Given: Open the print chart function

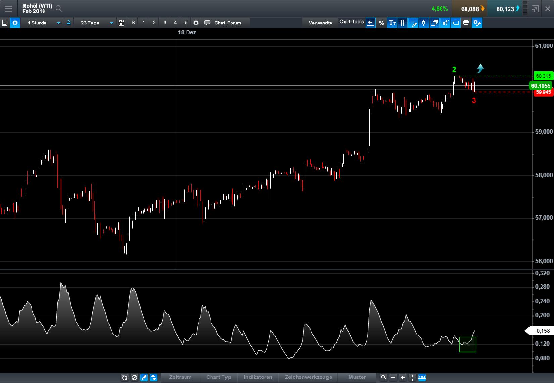Looking at the screenshot, I should pyautogui.click(x=466, y=23).
